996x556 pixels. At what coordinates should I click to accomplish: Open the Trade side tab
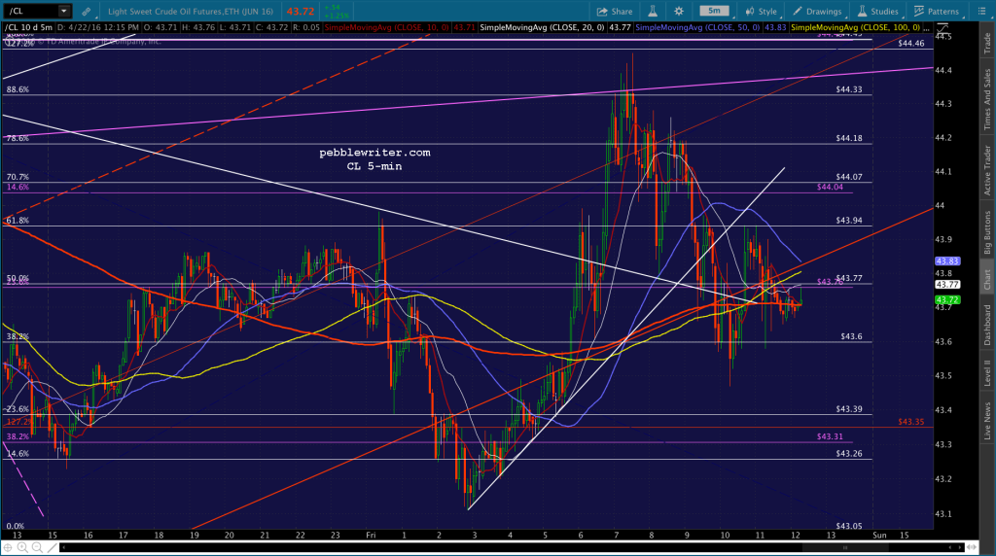987,43
